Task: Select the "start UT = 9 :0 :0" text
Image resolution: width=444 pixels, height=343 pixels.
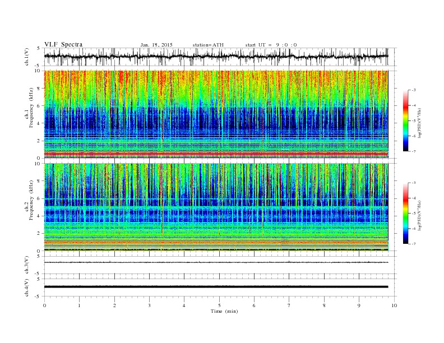Action: click(x=271, y=45)
